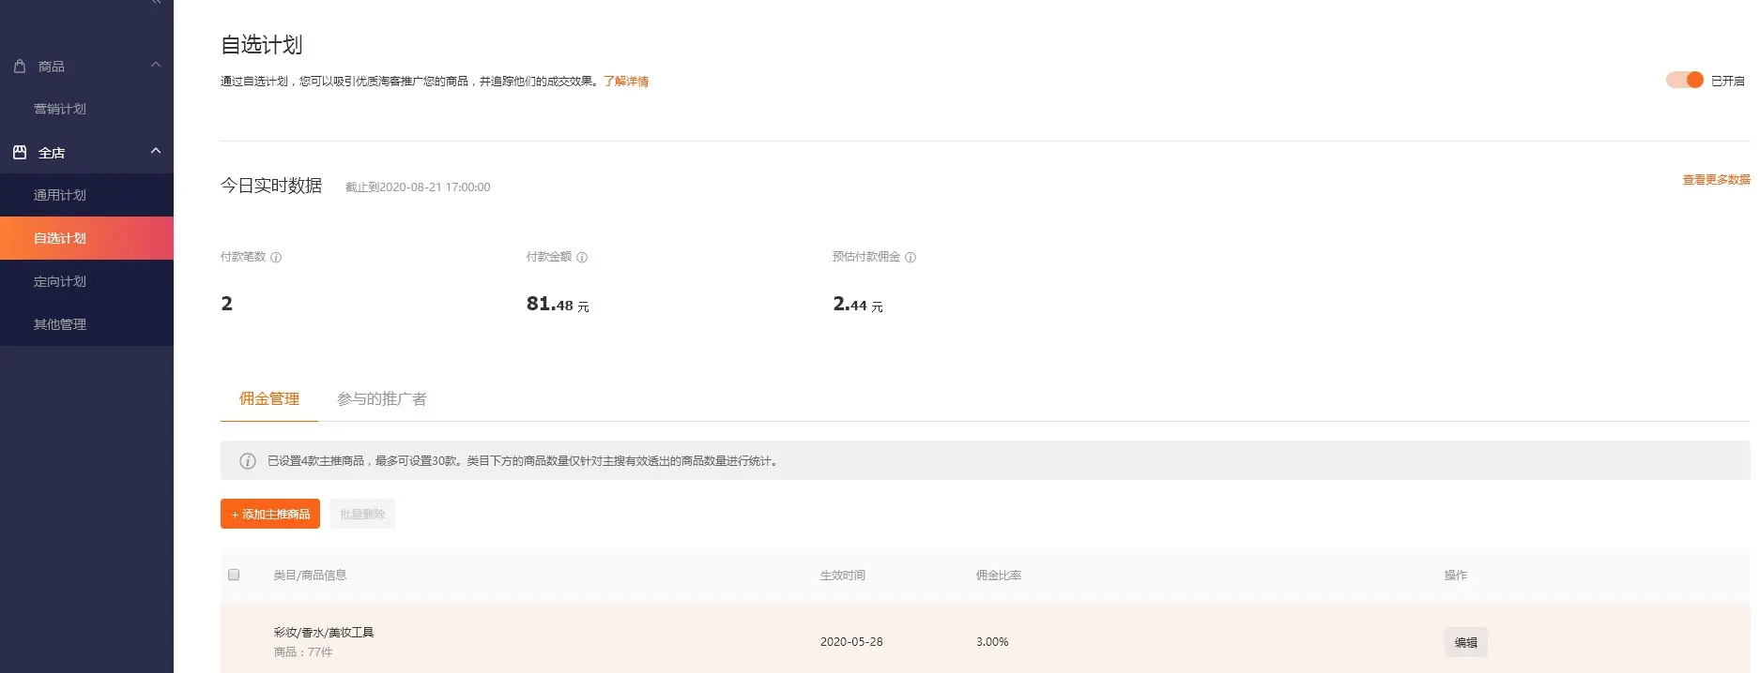Select 自选计划 in the sidebar
The height and width of the screenshot is (673, 1760).
[x=86, y=238]
